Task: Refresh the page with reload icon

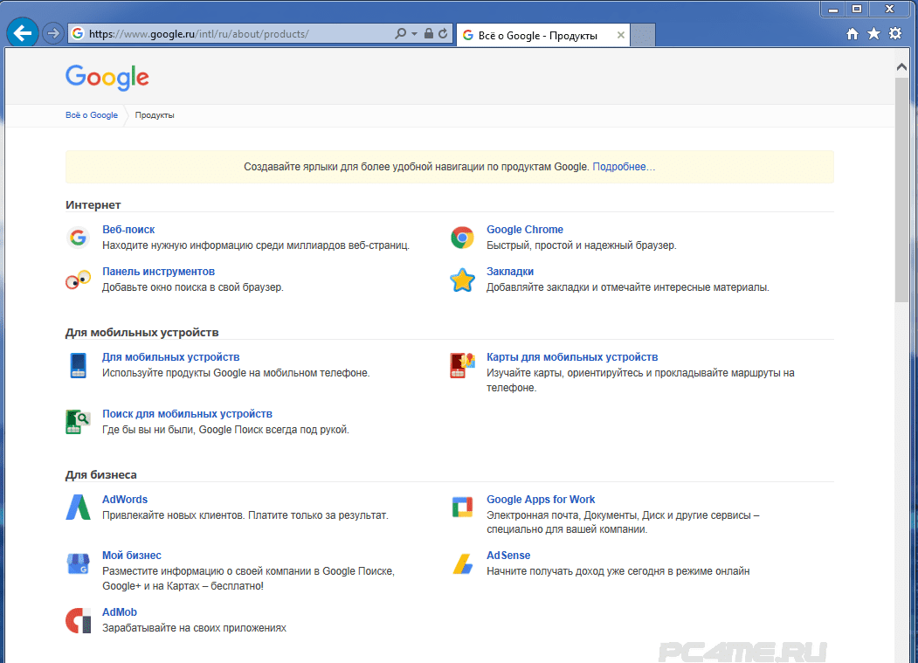Action: click(443, 33)
